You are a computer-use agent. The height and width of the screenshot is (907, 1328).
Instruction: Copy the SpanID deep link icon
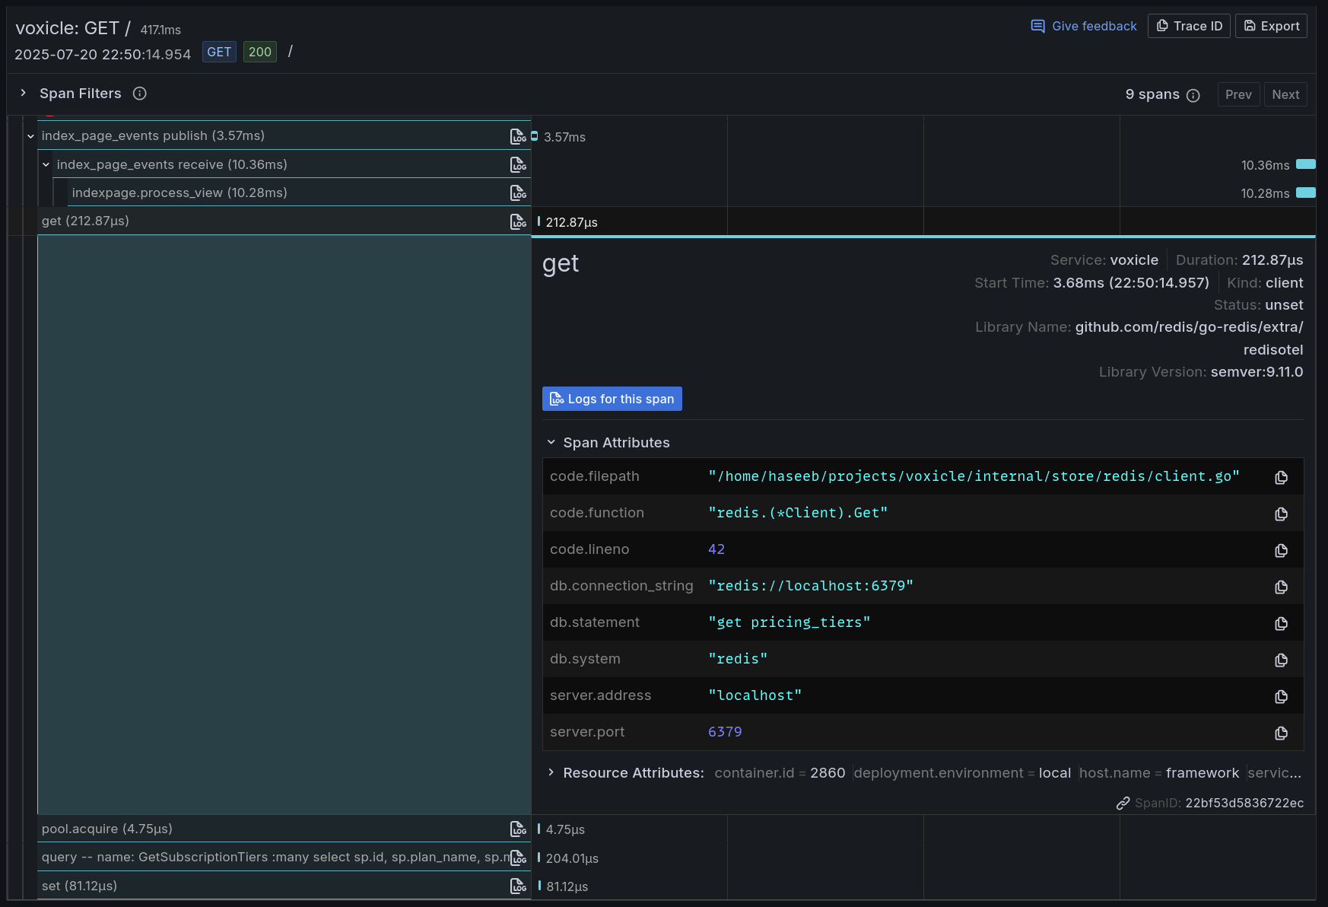pyautogui.click(x=1123, y=804)
